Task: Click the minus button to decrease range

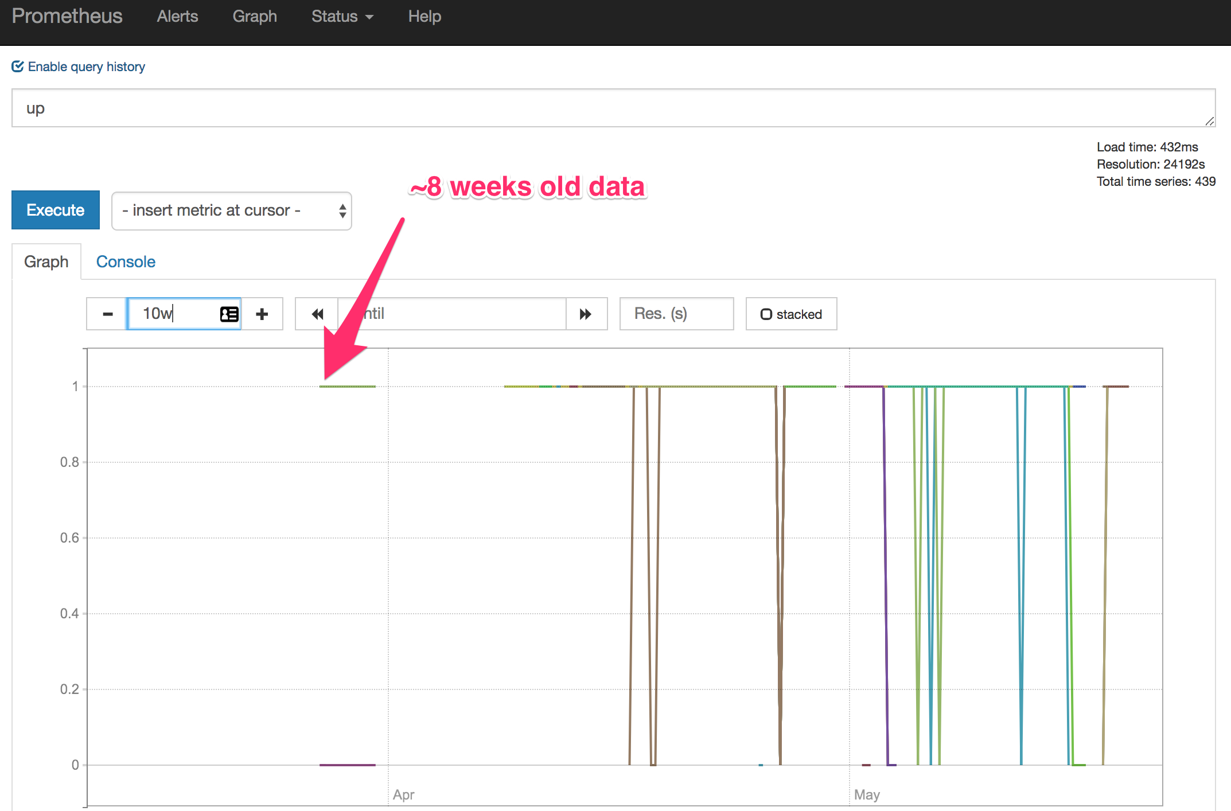Action: (107, 314)
